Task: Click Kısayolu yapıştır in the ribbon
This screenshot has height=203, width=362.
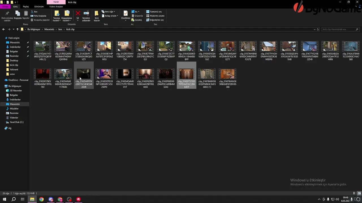Action: (x=40, y=20)
